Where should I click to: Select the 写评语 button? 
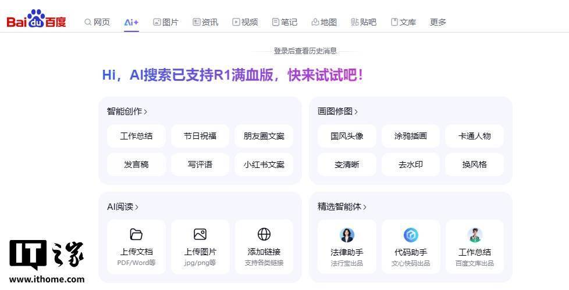[200, 164]
